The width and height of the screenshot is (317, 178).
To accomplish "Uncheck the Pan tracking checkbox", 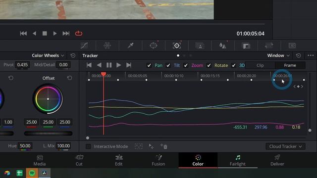I will tap(149, 65).
